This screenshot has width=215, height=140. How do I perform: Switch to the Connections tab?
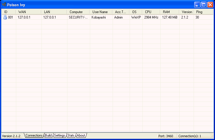[x=34, y=135]
